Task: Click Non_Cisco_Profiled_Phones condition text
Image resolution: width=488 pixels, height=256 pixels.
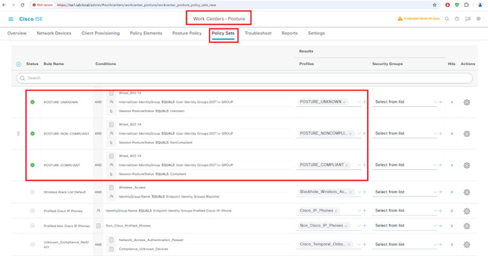Action: [x=128, y=225]
